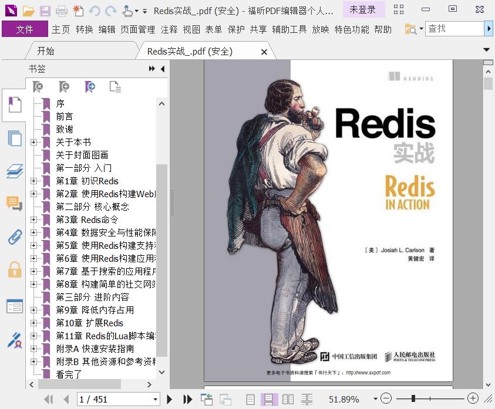Open the Form fields sidebar icon

click(x=15, y=306)
